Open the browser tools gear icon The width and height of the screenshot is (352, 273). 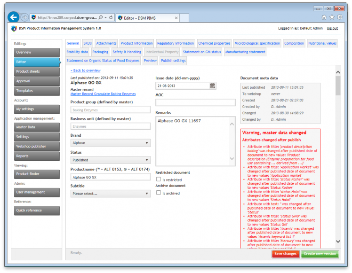point(340,17)
